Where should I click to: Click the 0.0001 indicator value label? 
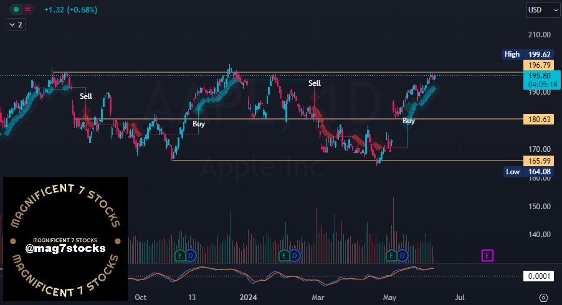click(x=539, y=276)
